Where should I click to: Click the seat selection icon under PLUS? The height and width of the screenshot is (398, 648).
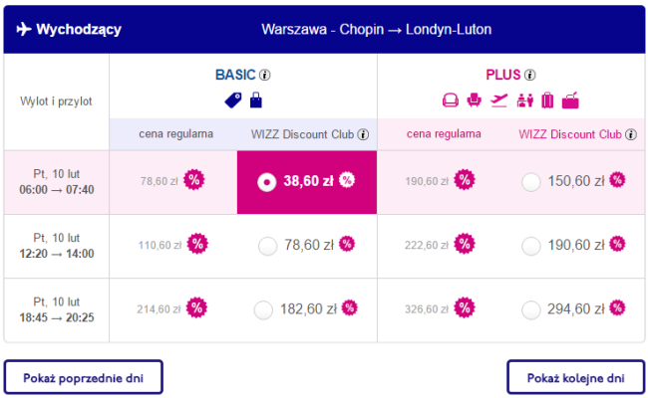(475, 99)
